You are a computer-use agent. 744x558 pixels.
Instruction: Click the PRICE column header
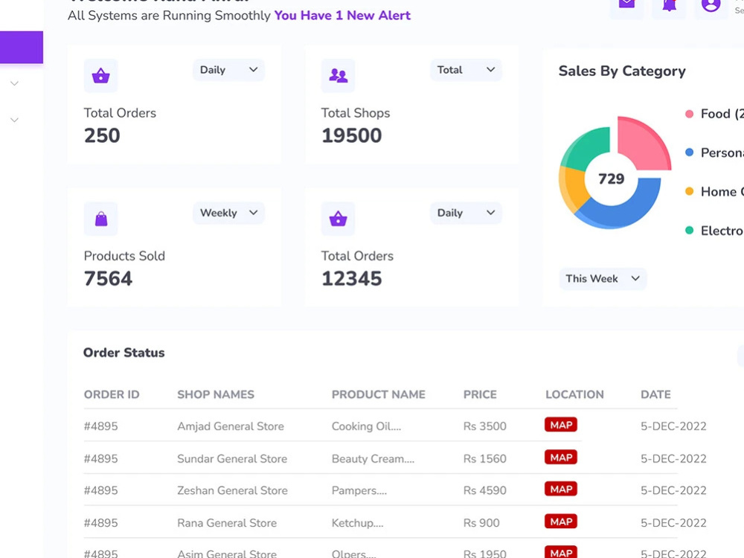click(x=480, y=394)
